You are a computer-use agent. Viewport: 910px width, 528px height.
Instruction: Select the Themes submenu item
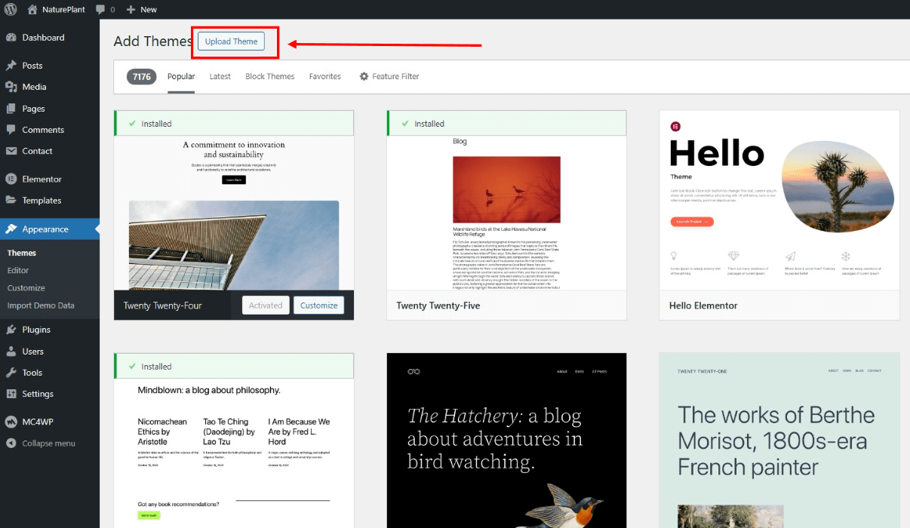[x=22, y=253]
